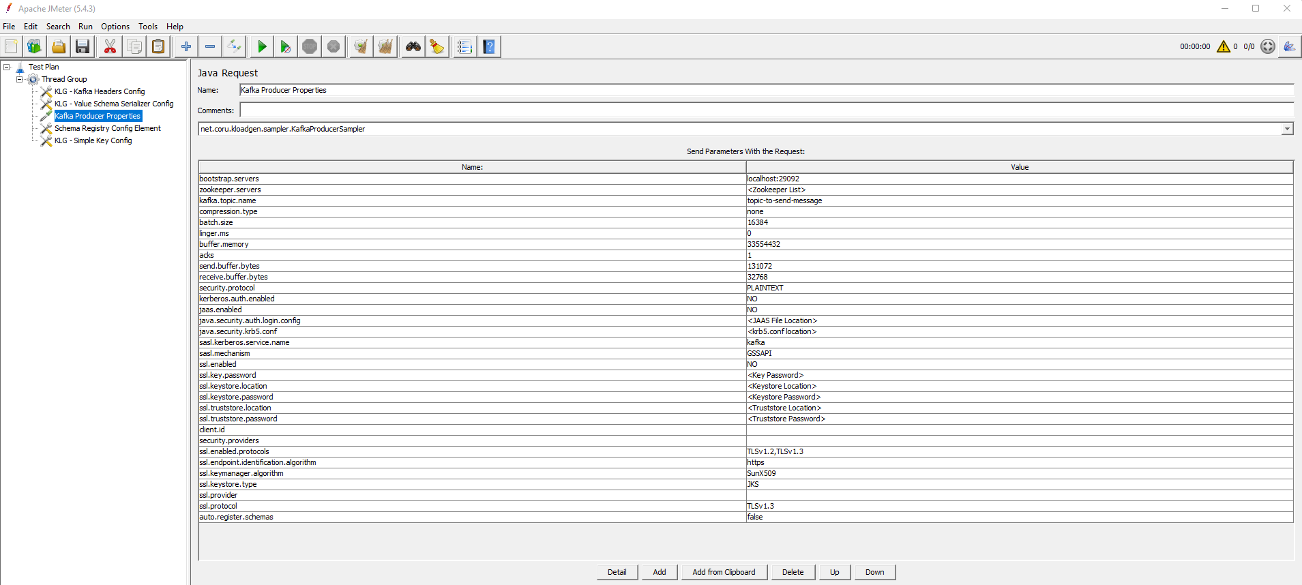1302x585 pixels.
Task: Click the Delete parameter button
Action: (x=793, y=572)
